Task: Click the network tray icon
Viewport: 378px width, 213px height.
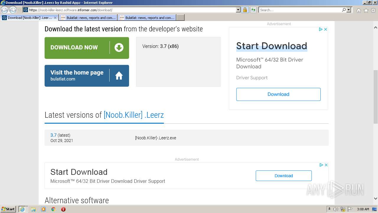Action: pos(343,209)
